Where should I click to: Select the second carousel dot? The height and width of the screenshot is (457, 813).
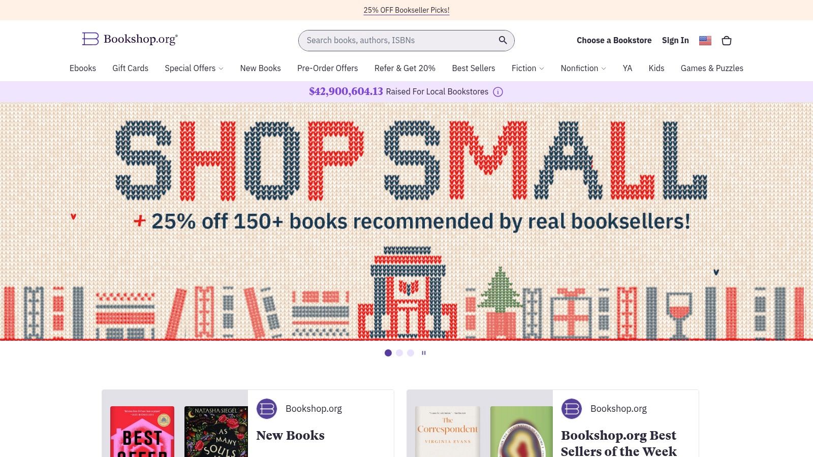[x=399, y=352]
